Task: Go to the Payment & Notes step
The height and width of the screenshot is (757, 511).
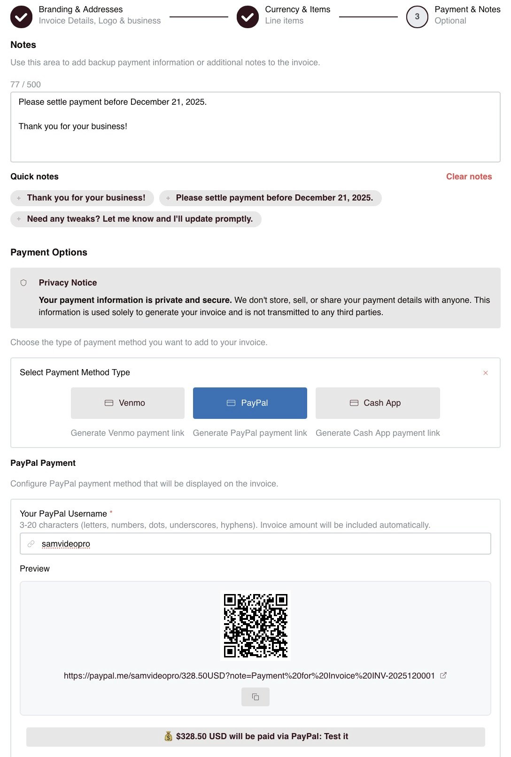Action: 417,16
